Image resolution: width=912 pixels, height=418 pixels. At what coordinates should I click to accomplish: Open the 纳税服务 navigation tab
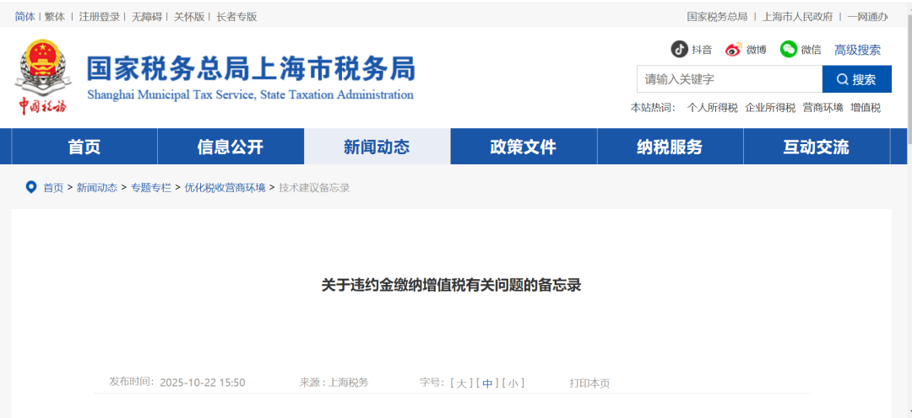pyautogui.click(x=670, y=147)
